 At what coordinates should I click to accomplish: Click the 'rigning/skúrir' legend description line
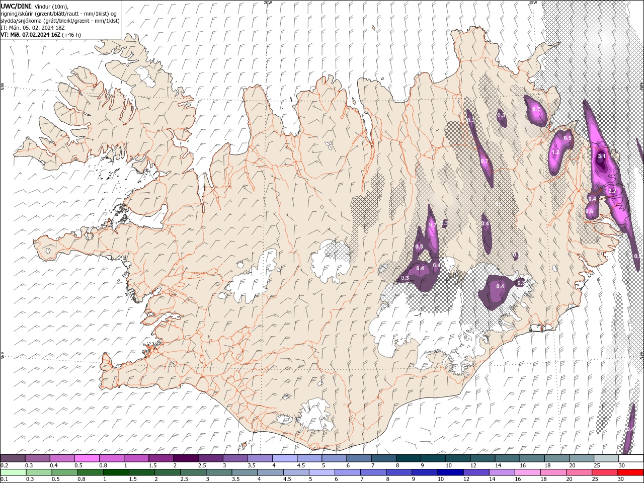click(58, 14)
